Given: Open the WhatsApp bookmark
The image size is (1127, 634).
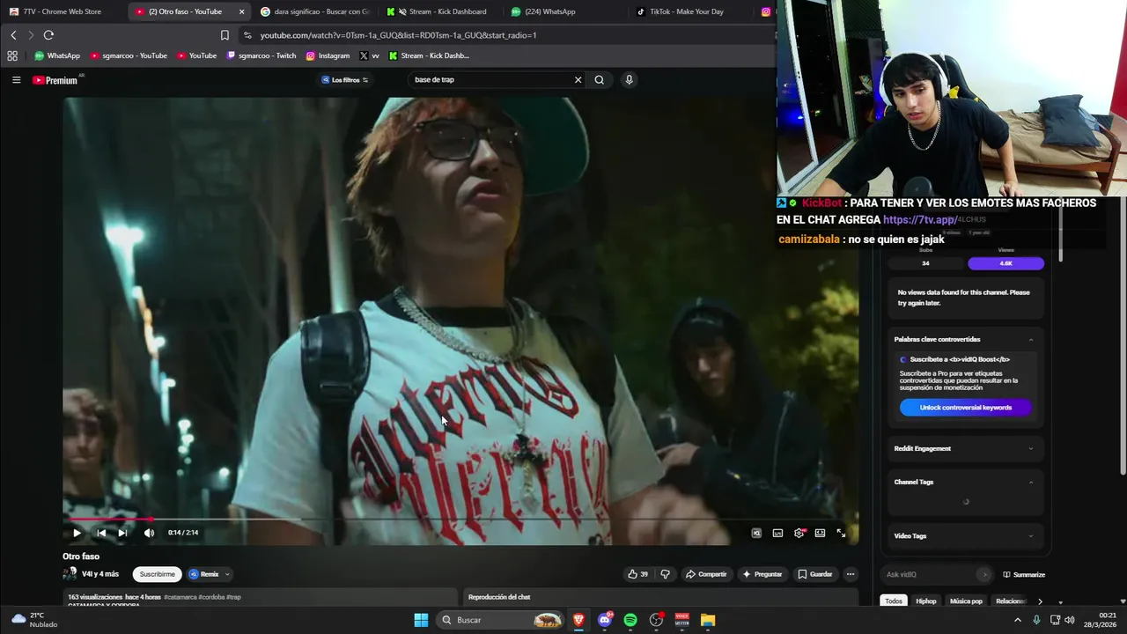Looking at the screenshot, I should (56, 55).
